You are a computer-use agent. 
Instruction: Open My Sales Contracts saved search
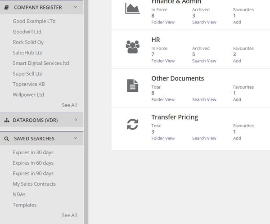(x=34, y=184)
